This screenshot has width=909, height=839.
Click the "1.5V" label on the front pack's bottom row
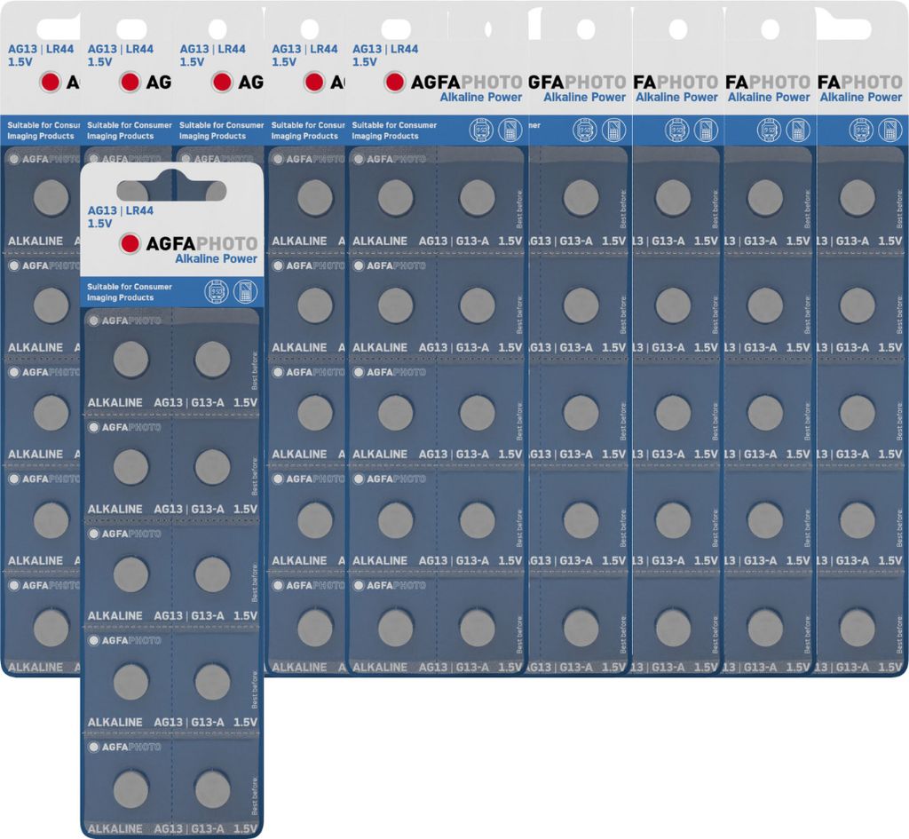point(244,828)
